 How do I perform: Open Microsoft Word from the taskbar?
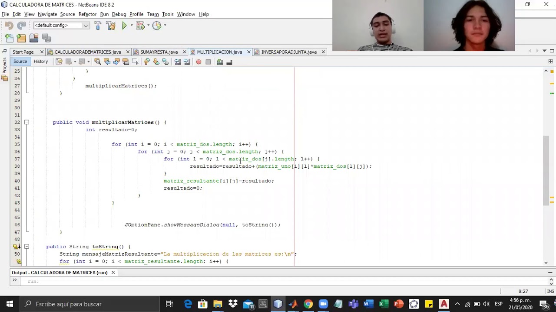[369, 304]
